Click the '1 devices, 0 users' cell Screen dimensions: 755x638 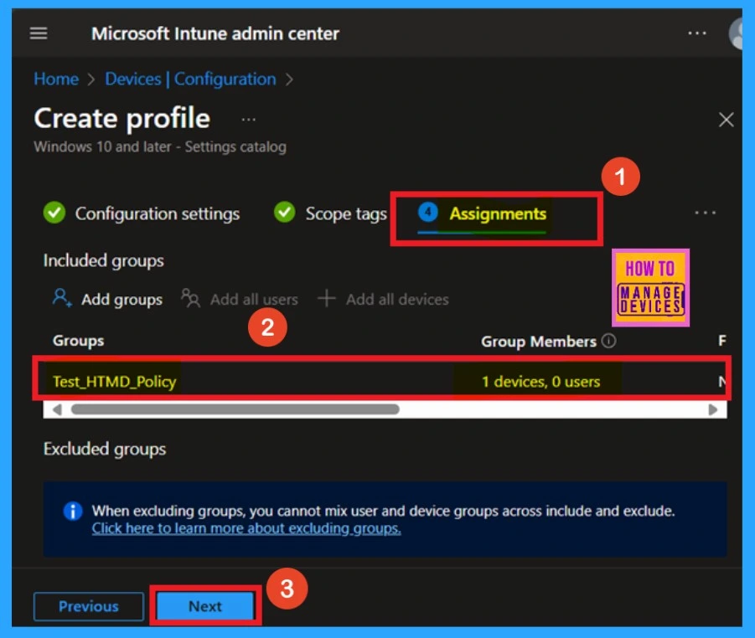[x=540, y=382]
